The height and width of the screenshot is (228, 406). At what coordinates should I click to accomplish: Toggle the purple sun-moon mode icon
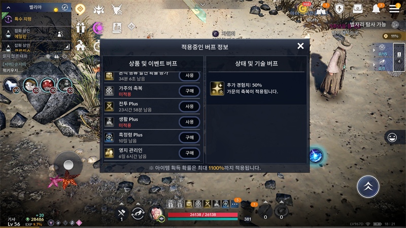click(x=98, y=28)
